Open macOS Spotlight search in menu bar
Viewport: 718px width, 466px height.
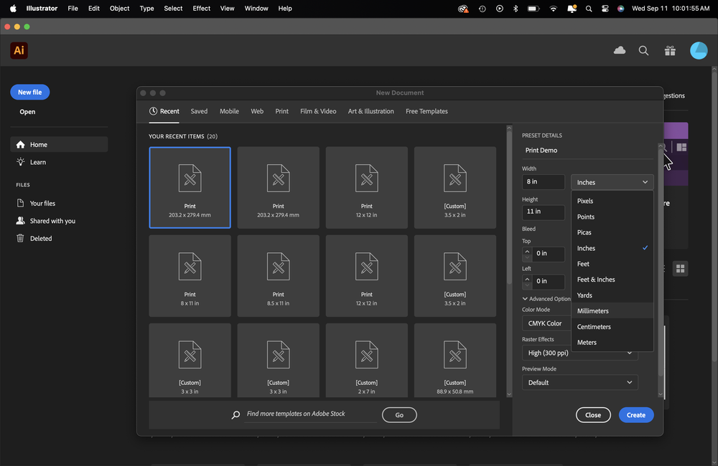pos(589,9)
